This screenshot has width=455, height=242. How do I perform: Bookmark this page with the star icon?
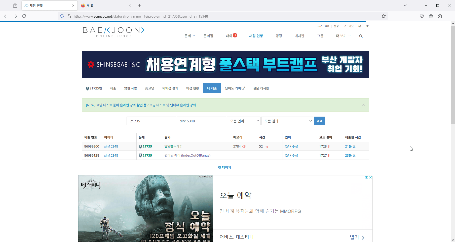pos(384,16)
